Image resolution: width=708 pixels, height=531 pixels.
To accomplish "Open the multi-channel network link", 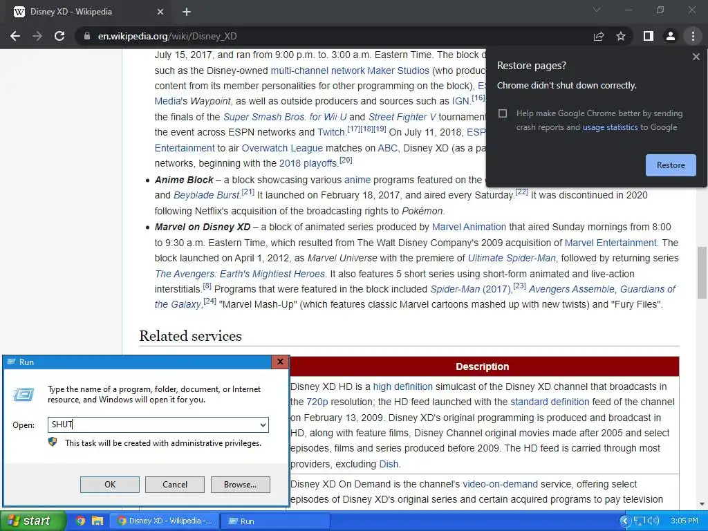I will pos(317,71).
